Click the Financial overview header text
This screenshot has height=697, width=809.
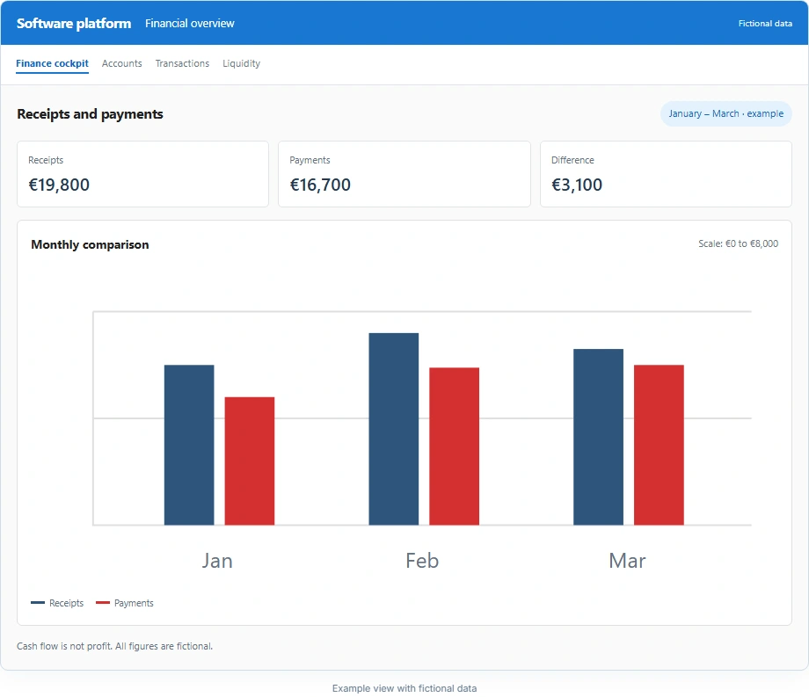189,23
